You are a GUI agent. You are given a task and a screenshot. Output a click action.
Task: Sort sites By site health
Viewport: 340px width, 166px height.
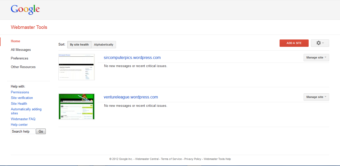tap(79, 45)
